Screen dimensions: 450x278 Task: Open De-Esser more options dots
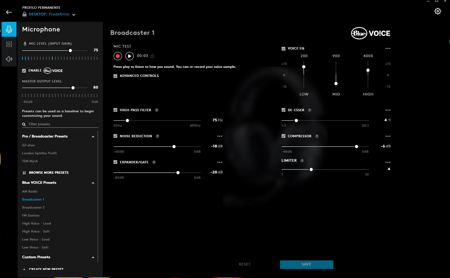coord(388,110)
